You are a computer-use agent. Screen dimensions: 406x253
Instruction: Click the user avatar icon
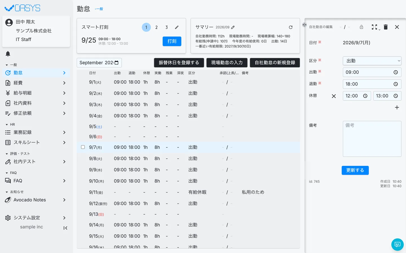coord(9,22)
